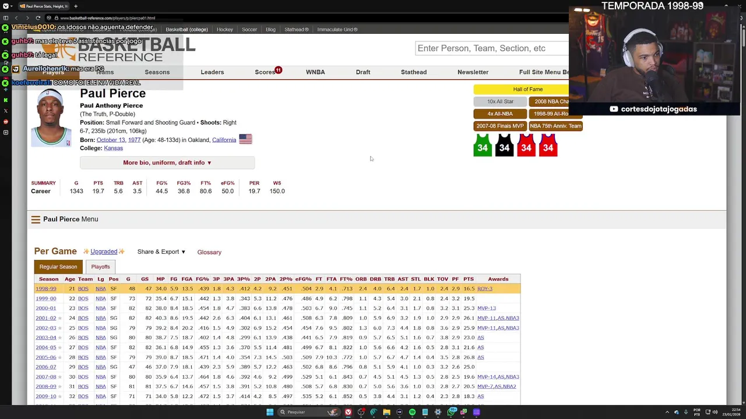Image resolution: width=746 pixels, height=419 pixels.
Task: Open the Windows Start button
Action: (270, 412)
